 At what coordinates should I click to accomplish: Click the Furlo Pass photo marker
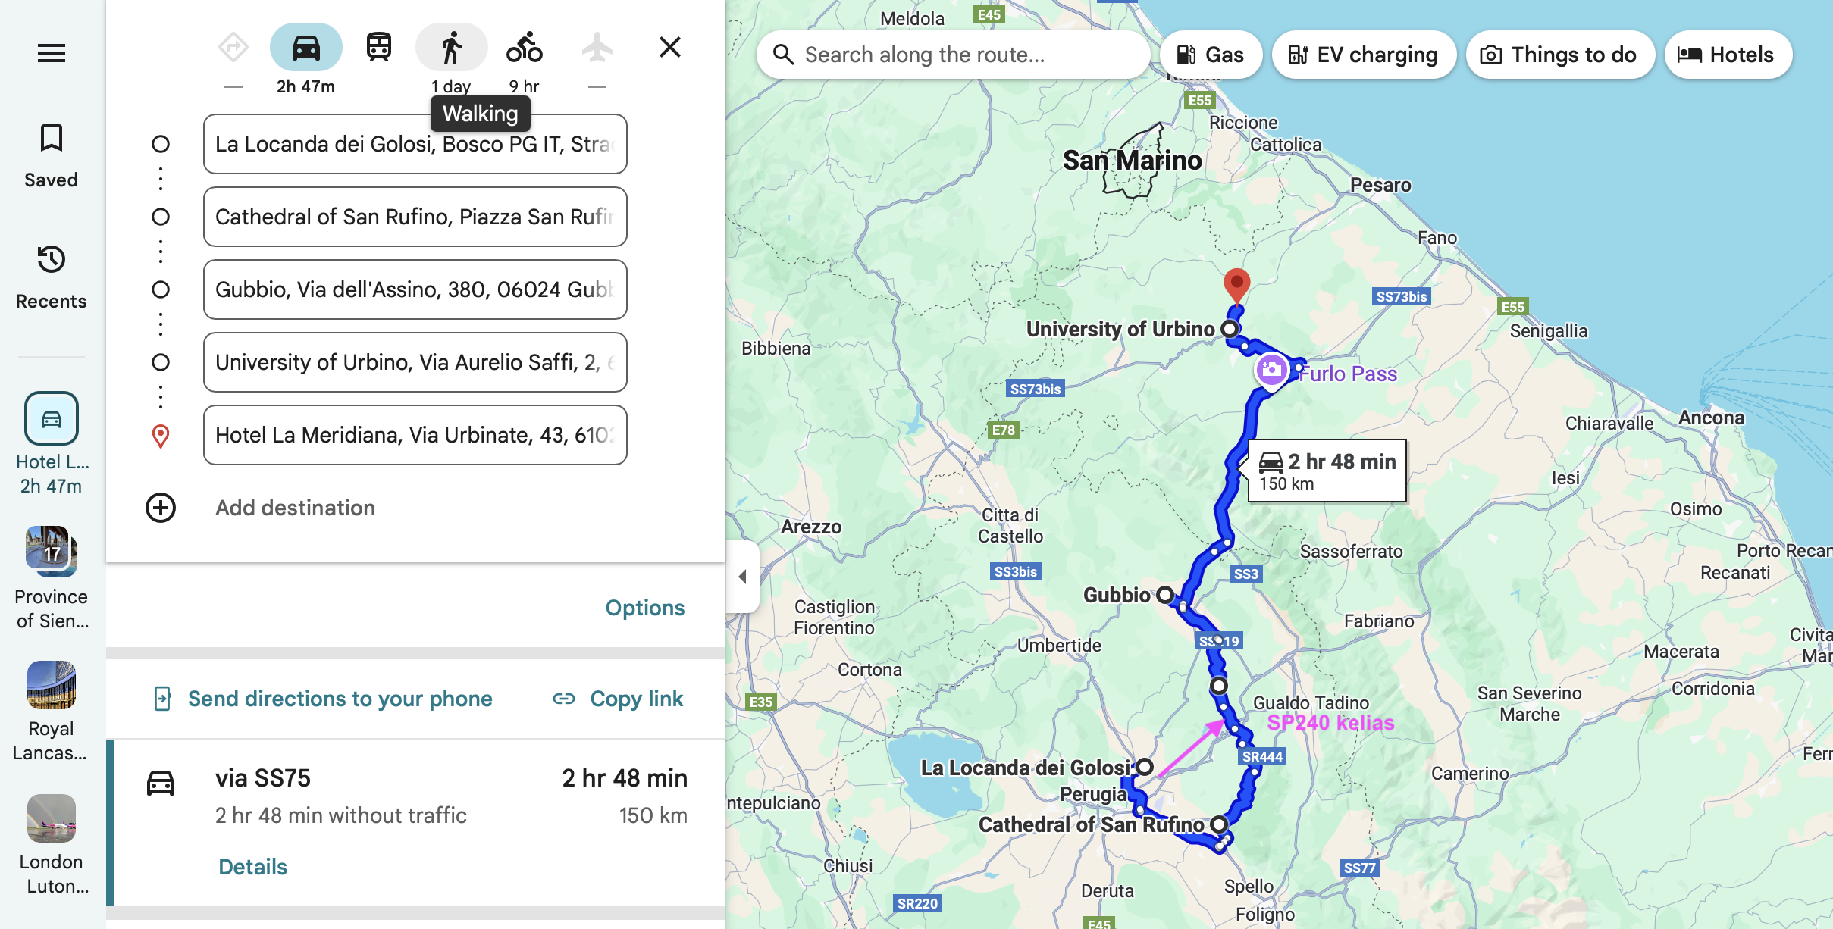coord(1271,371)
